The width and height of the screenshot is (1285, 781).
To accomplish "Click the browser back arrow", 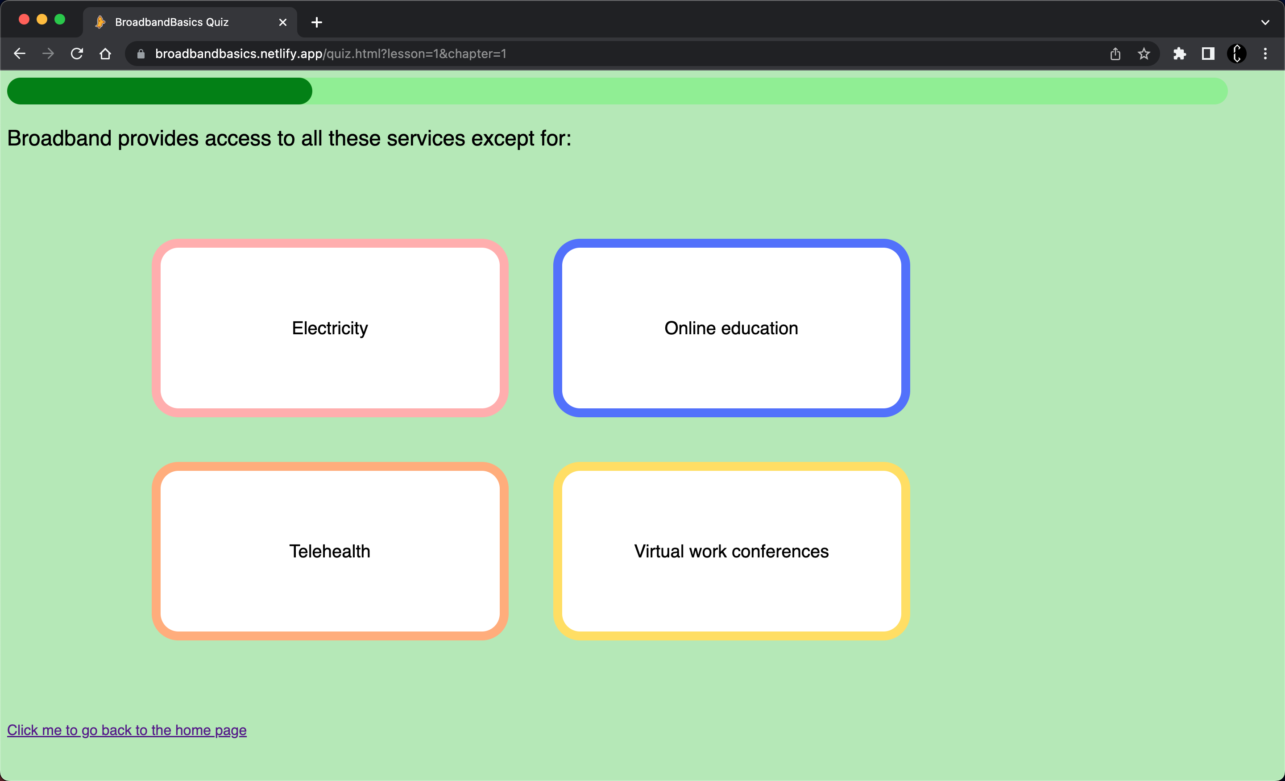I will coord(19,54).
